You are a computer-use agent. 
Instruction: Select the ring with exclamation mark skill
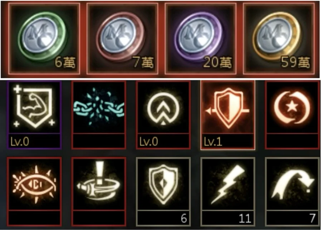pos(99,191)
